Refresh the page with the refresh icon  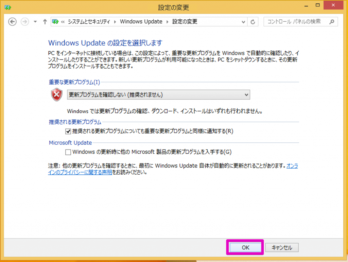point(253,22)
